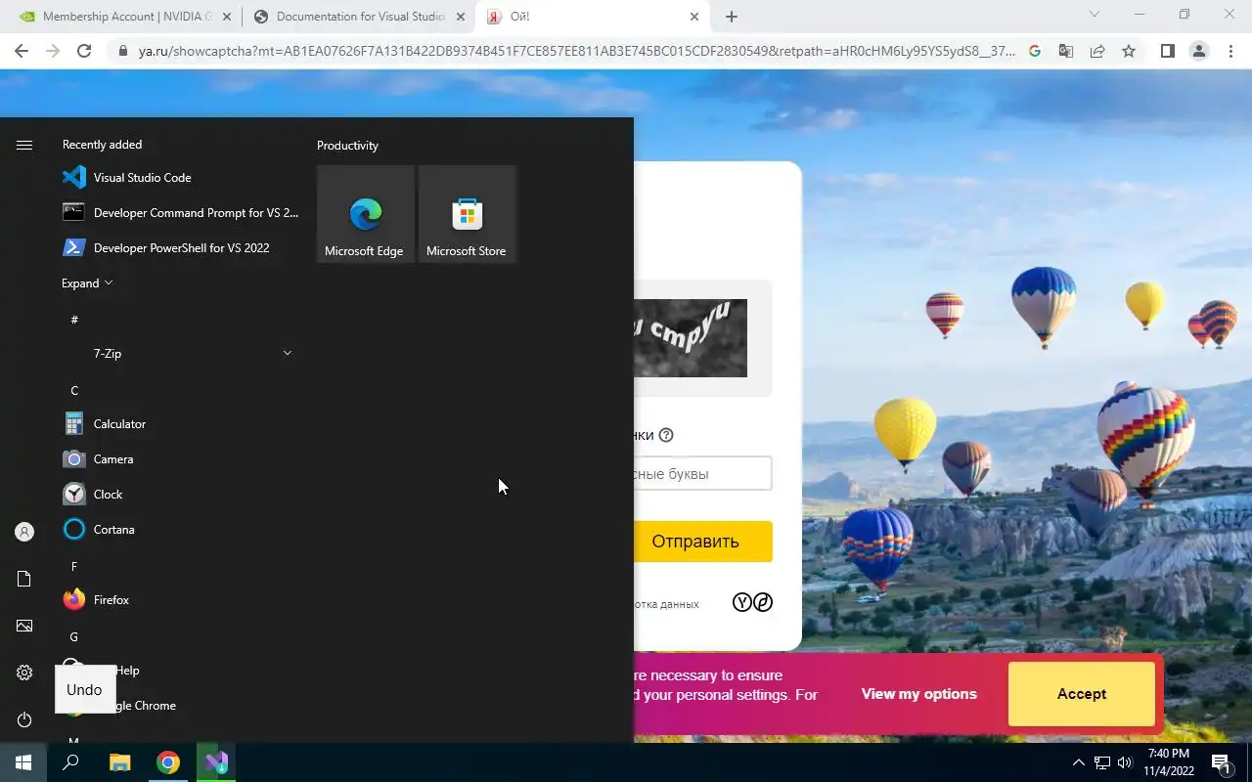Open Chrome profile avatar

[1198, 51]
